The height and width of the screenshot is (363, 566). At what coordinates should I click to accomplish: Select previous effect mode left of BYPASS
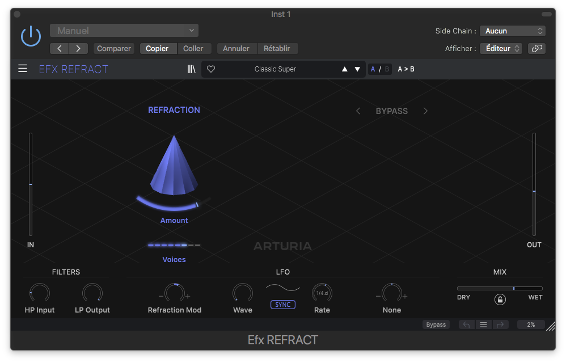(x=358, y=111)
